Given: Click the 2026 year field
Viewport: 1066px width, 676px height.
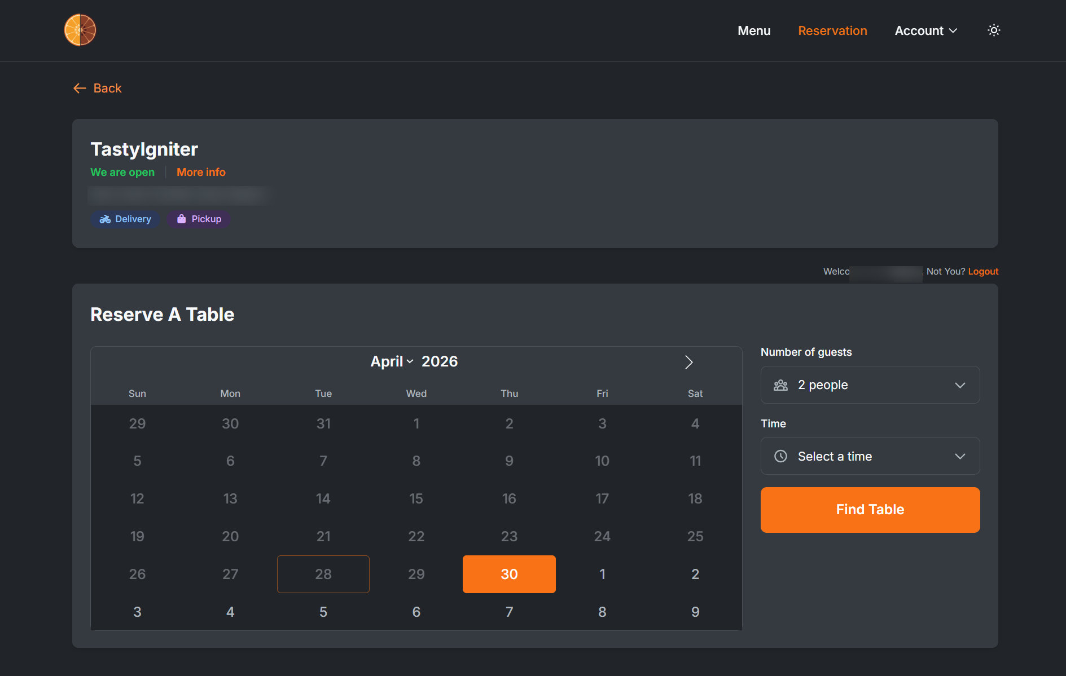Looking at the screenshot, I should pyautogui.click(x=440, y=361).
